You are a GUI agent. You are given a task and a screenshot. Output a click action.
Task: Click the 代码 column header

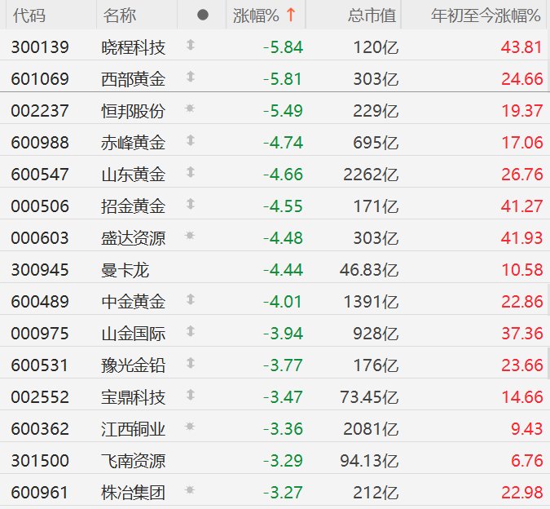pyautogui.click(x=29, y=15)
